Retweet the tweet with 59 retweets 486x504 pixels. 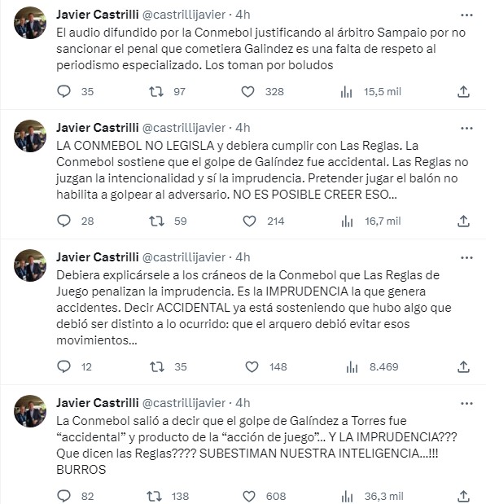(156, 221)
